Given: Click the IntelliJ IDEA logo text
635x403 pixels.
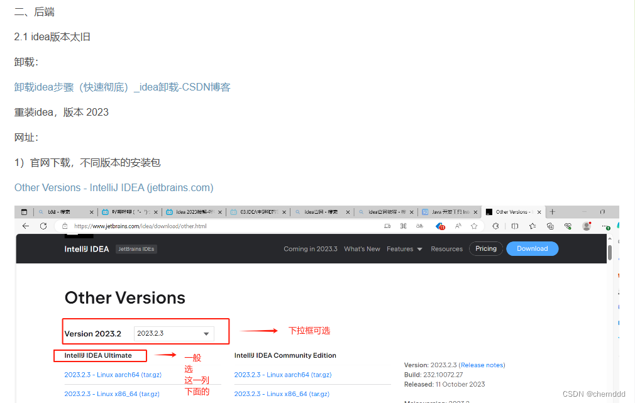Looking at the screenshot, I should (87, 249).
